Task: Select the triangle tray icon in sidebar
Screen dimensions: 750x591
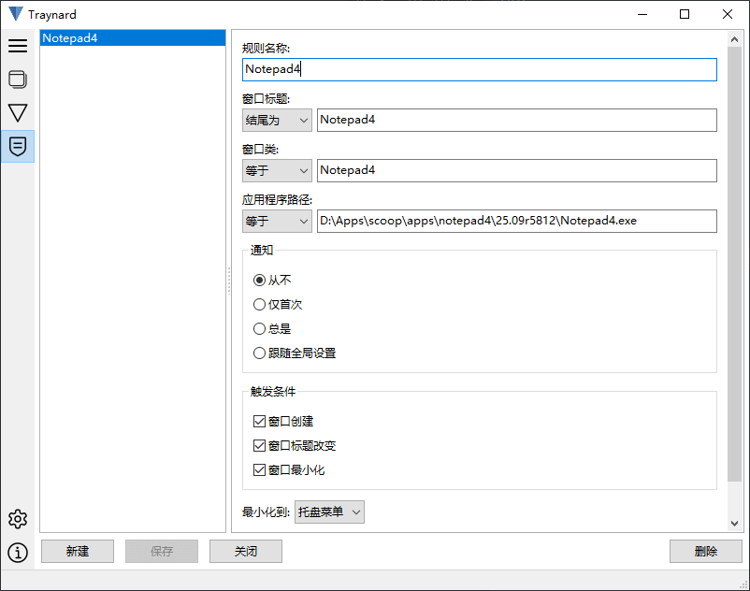Action: (x=18, y=113)
